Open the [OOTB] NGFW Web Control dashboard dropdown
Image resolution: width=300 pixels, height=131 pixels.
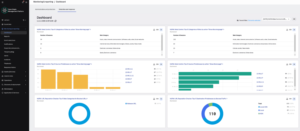tap(276, 19)
